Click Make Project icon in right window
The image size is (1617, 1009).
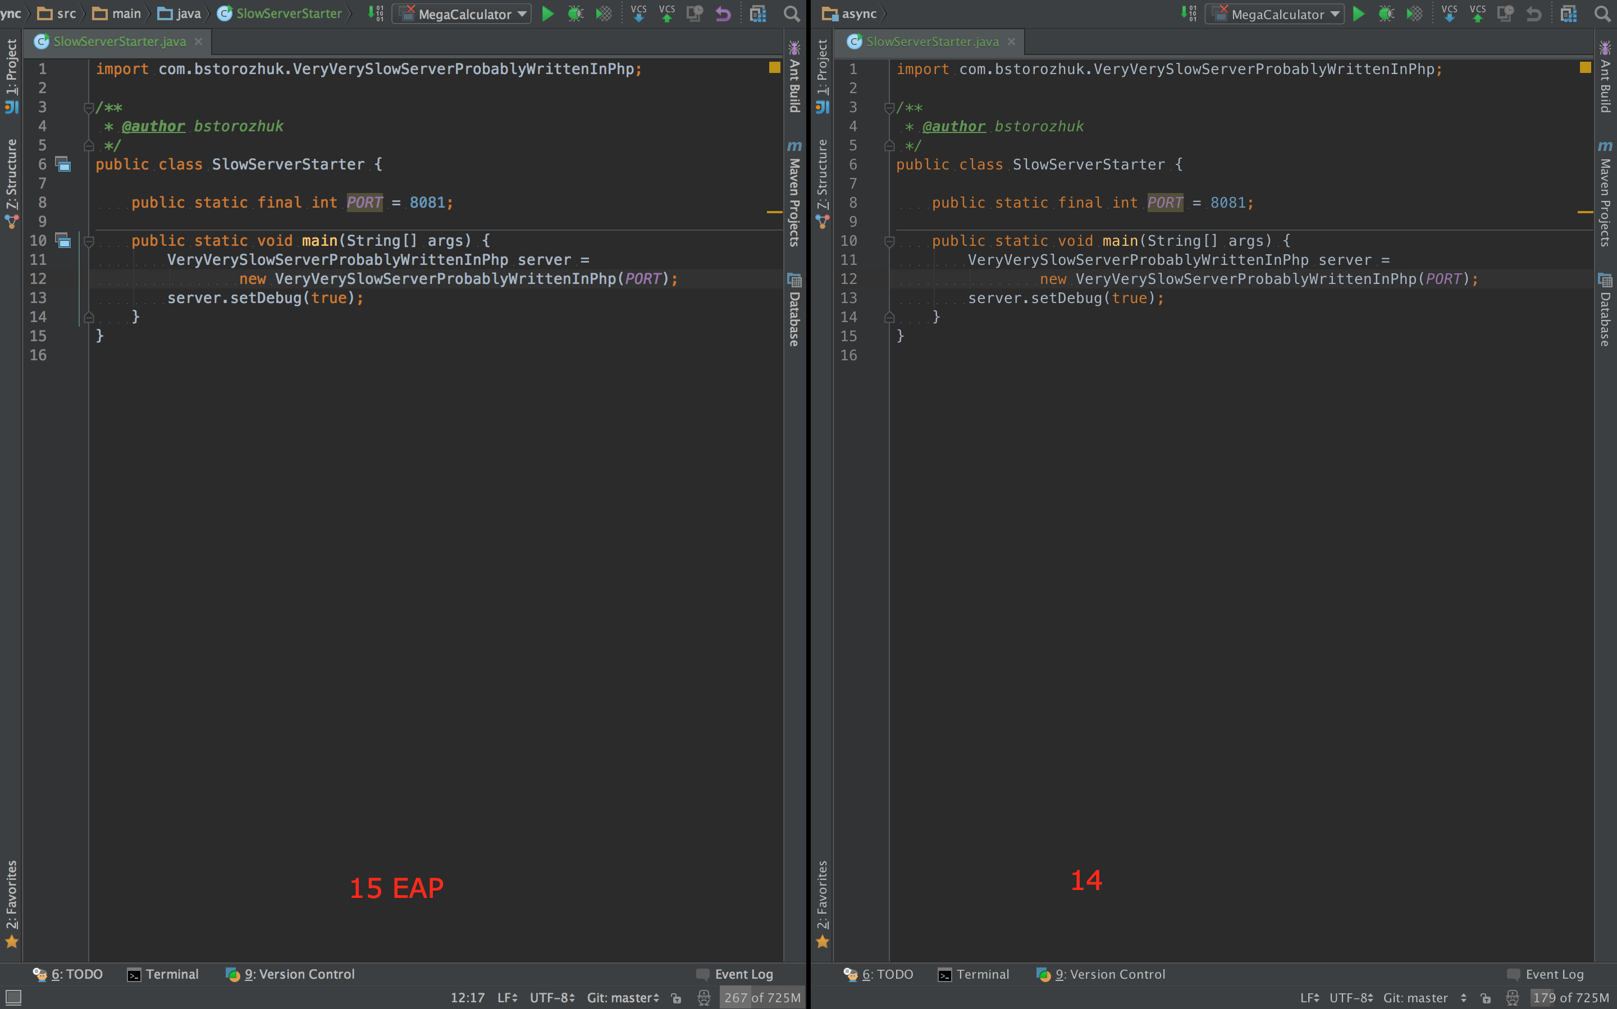click(x=1189, y=13)
